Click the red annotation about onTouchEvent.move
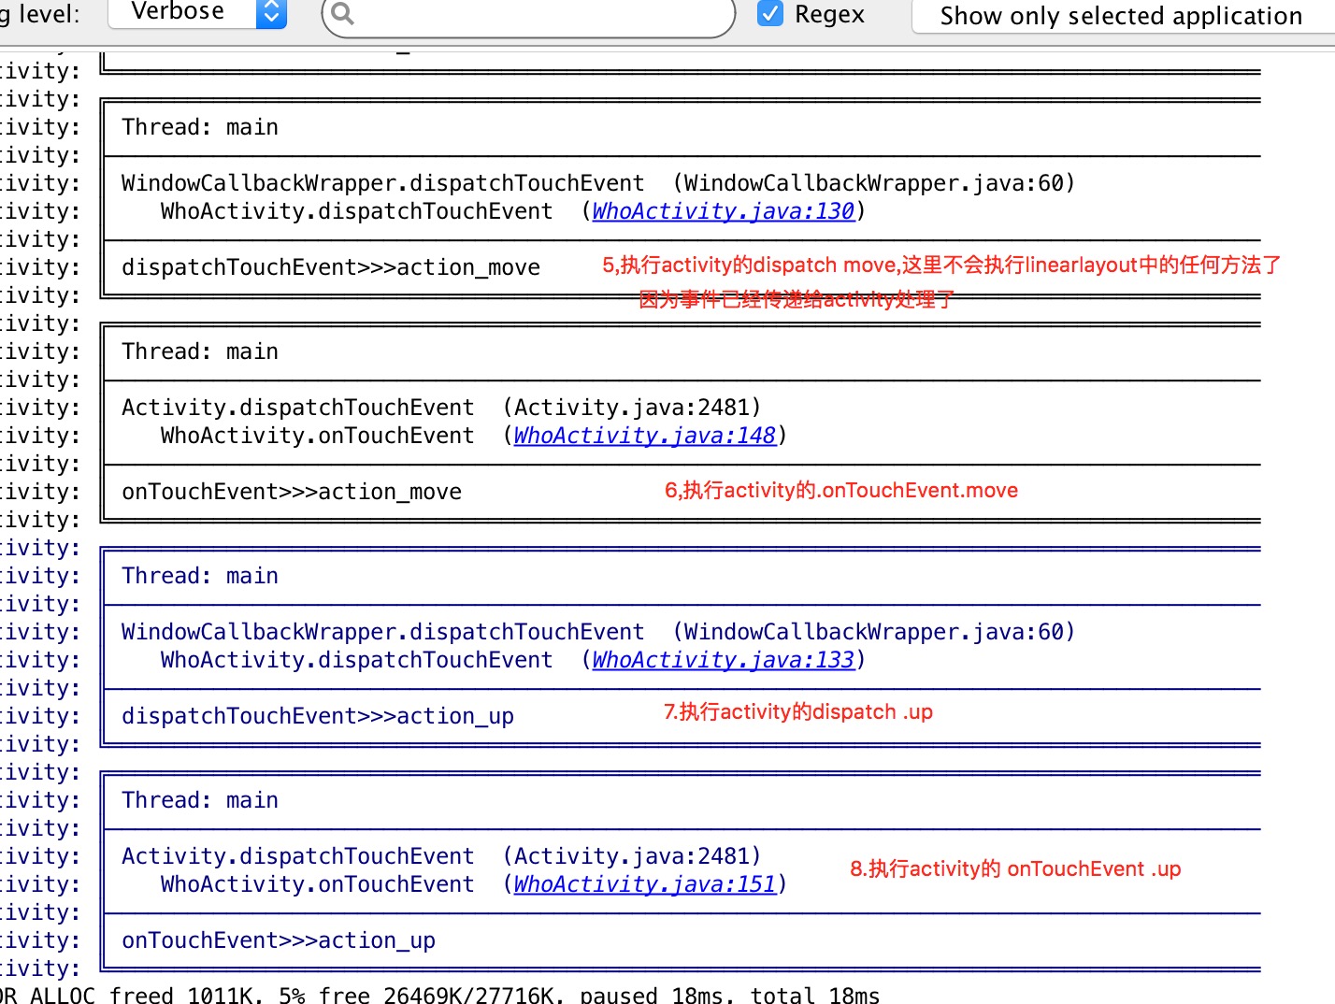 [840, 491]
